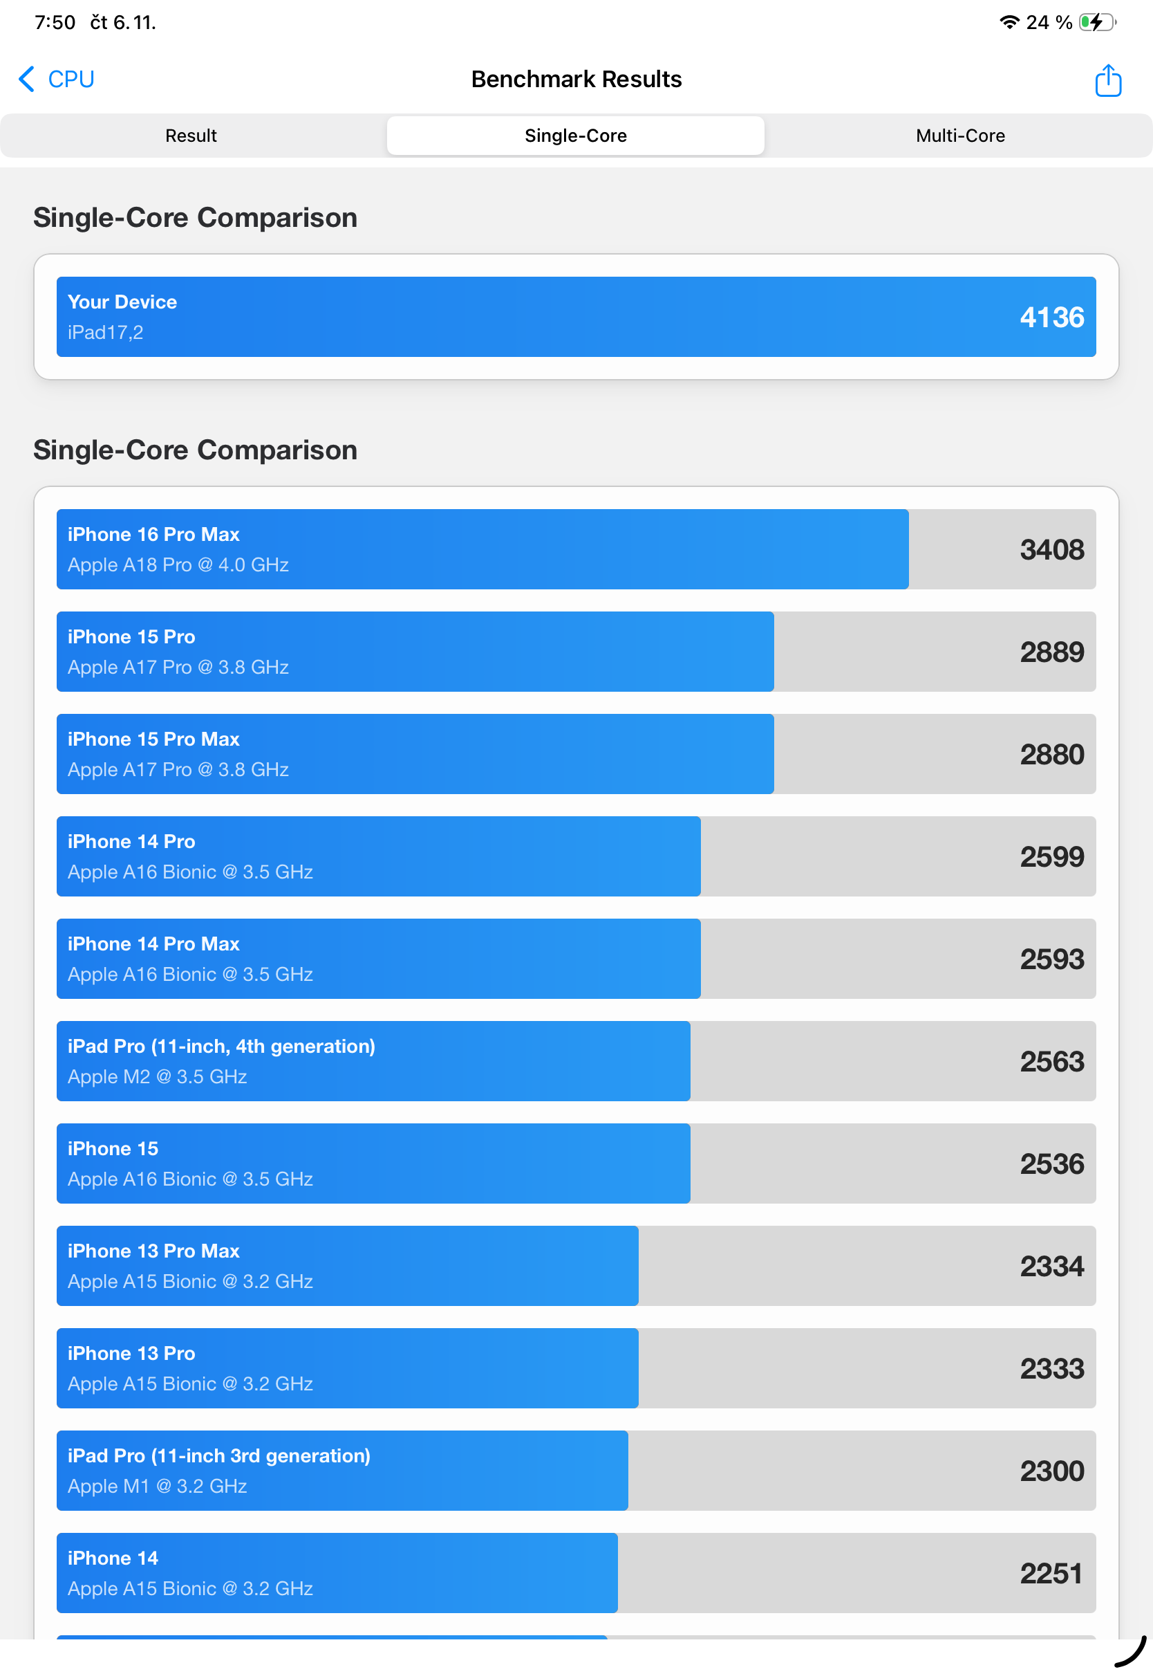The image size is (1153, 1674).
Task: Select iPad Pro 11-inch 3rd generation row
Action: [576, 1471]
